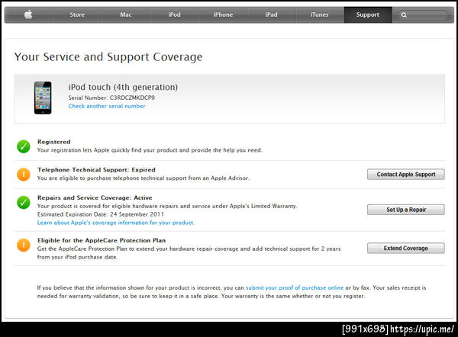Click Repairs and Service Coverage: Active heading

click(x=95, y=197)
